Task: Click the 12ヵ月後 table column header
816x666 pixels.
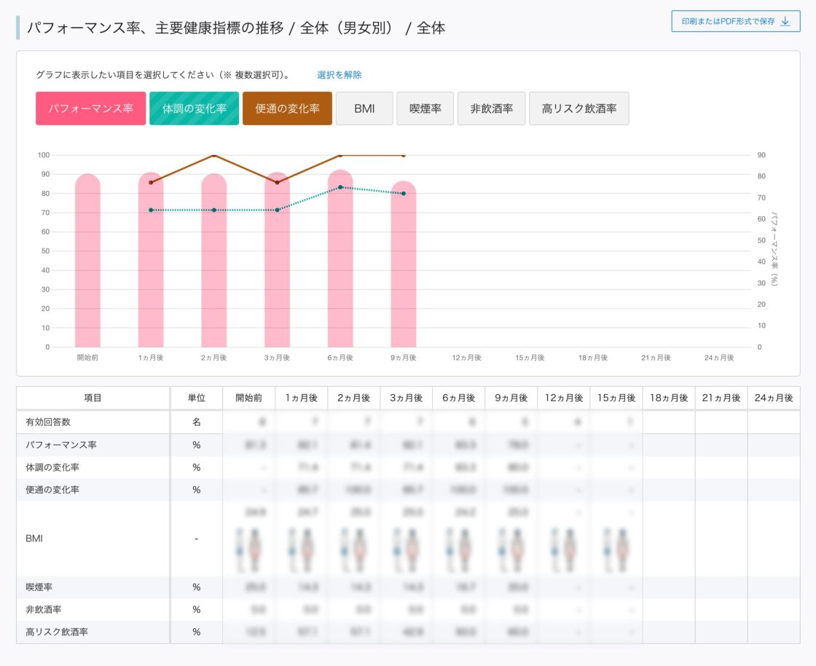Action: 564,398
